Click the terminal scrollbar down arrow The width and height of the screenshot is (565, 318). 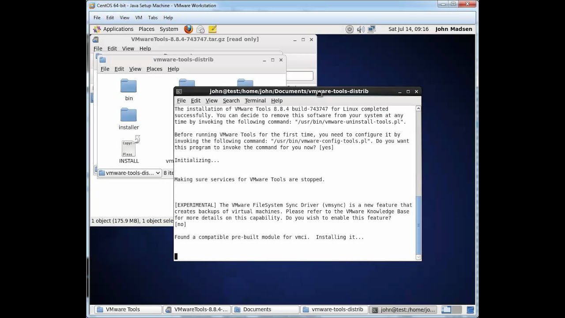point(418,257)
